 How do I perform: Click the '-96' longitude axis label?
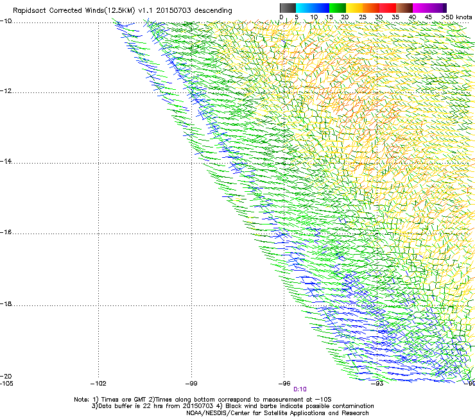[x=284, y=384]
